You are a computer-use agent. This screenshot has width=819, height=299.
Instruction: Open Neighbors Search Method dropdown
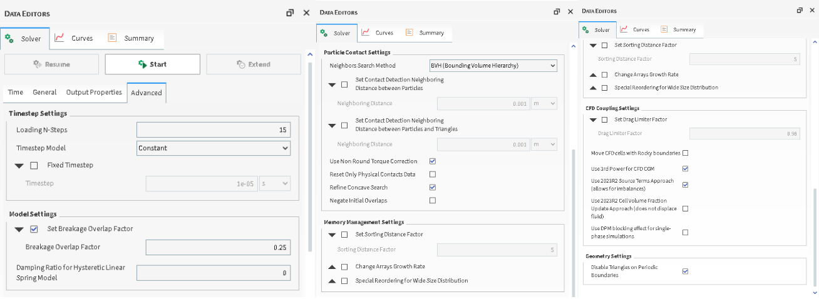point(492,65)
